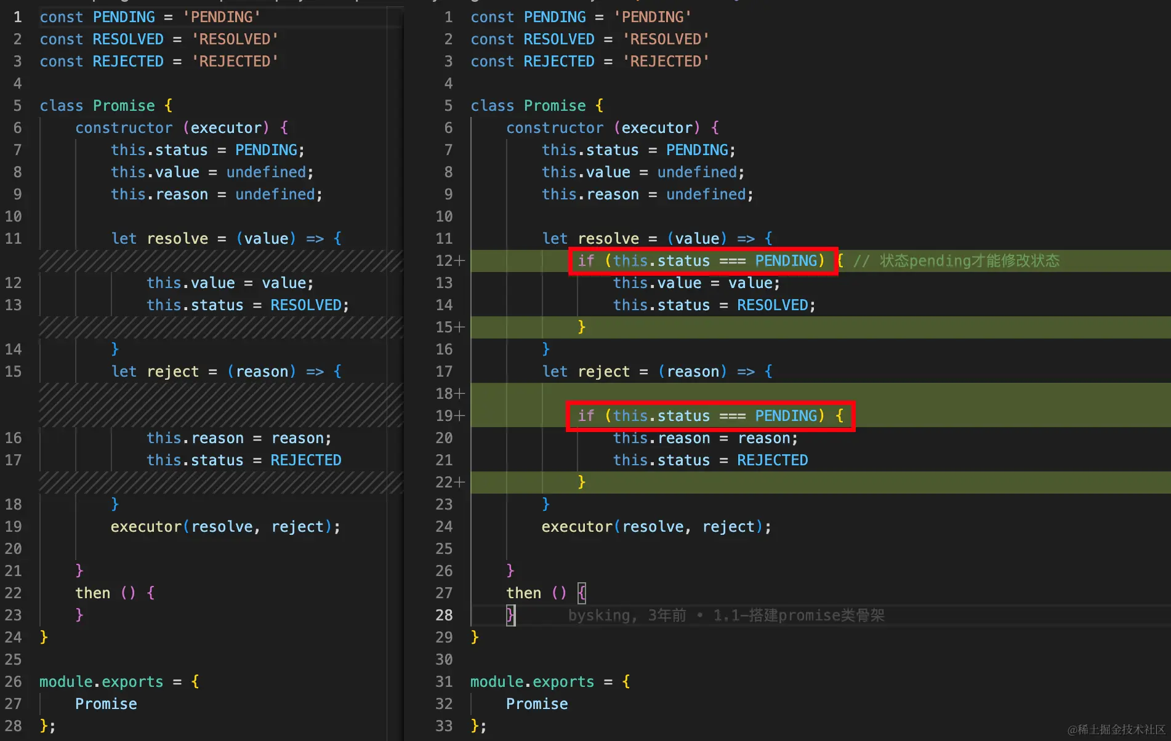
Task: Click the 'if (this.status === PENDING)' on line 12
Action: [x=701, y=261]
